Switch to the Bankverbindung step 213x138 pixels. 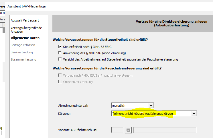22,52
